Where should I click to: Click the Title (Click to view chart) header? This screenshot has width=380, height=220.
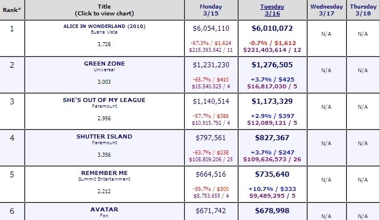point(104,10)
